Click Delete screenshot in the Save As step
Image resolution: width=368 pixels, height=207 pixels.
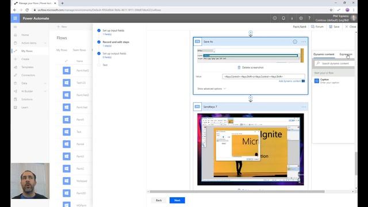tap(251, 68)
